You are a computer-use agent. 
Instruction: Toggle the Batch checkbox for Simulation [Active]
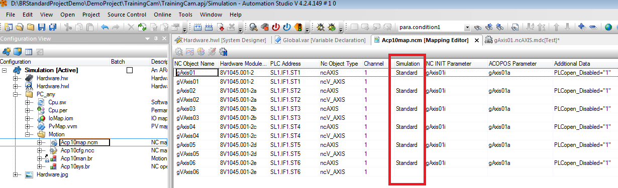click(130, 71)
